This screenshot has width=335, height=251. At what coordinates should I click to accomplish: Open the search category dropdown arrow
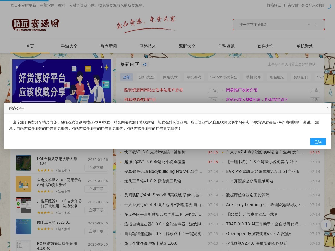coord(309,25)
